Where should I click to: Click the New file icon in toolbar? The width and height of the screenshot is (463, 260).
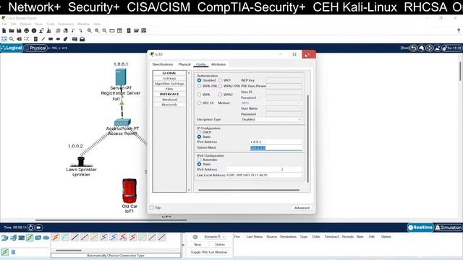[x=4, y=30]
